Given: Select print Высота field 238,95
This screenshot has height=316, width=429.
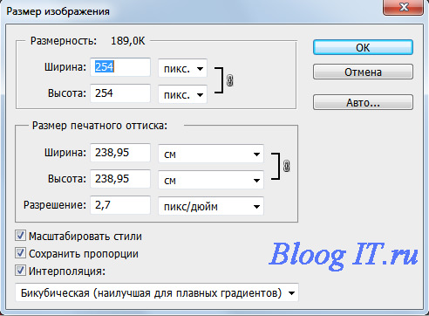Looking at the screenshot, I should point(120,179).
